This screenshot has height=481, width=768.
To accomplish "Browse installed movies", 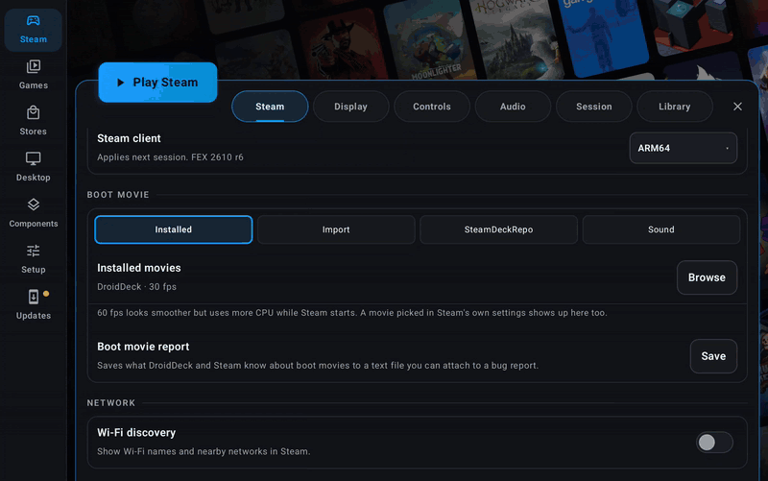I will (707, 277).
